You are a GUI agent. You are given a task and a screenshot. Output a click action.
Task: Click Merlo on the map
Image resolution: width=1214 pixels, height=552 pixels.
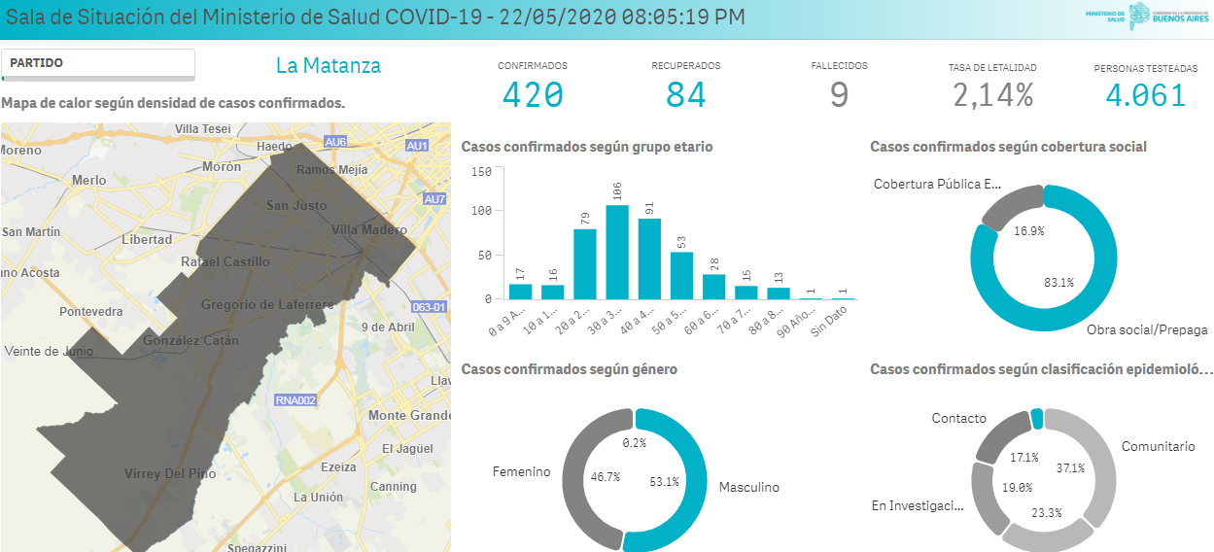[89, 180]
